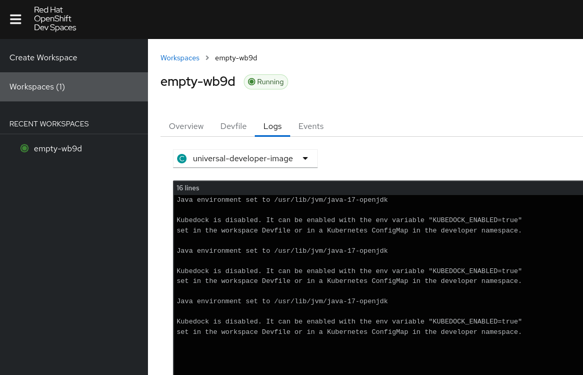Click the third Java environment log line

tap(282, 301)
